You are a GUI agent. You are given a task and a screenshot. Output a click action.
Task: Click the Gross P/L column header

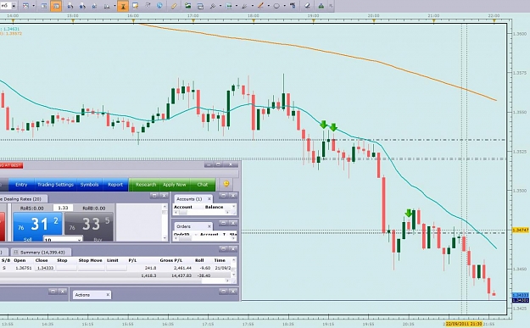coord(171,260)
